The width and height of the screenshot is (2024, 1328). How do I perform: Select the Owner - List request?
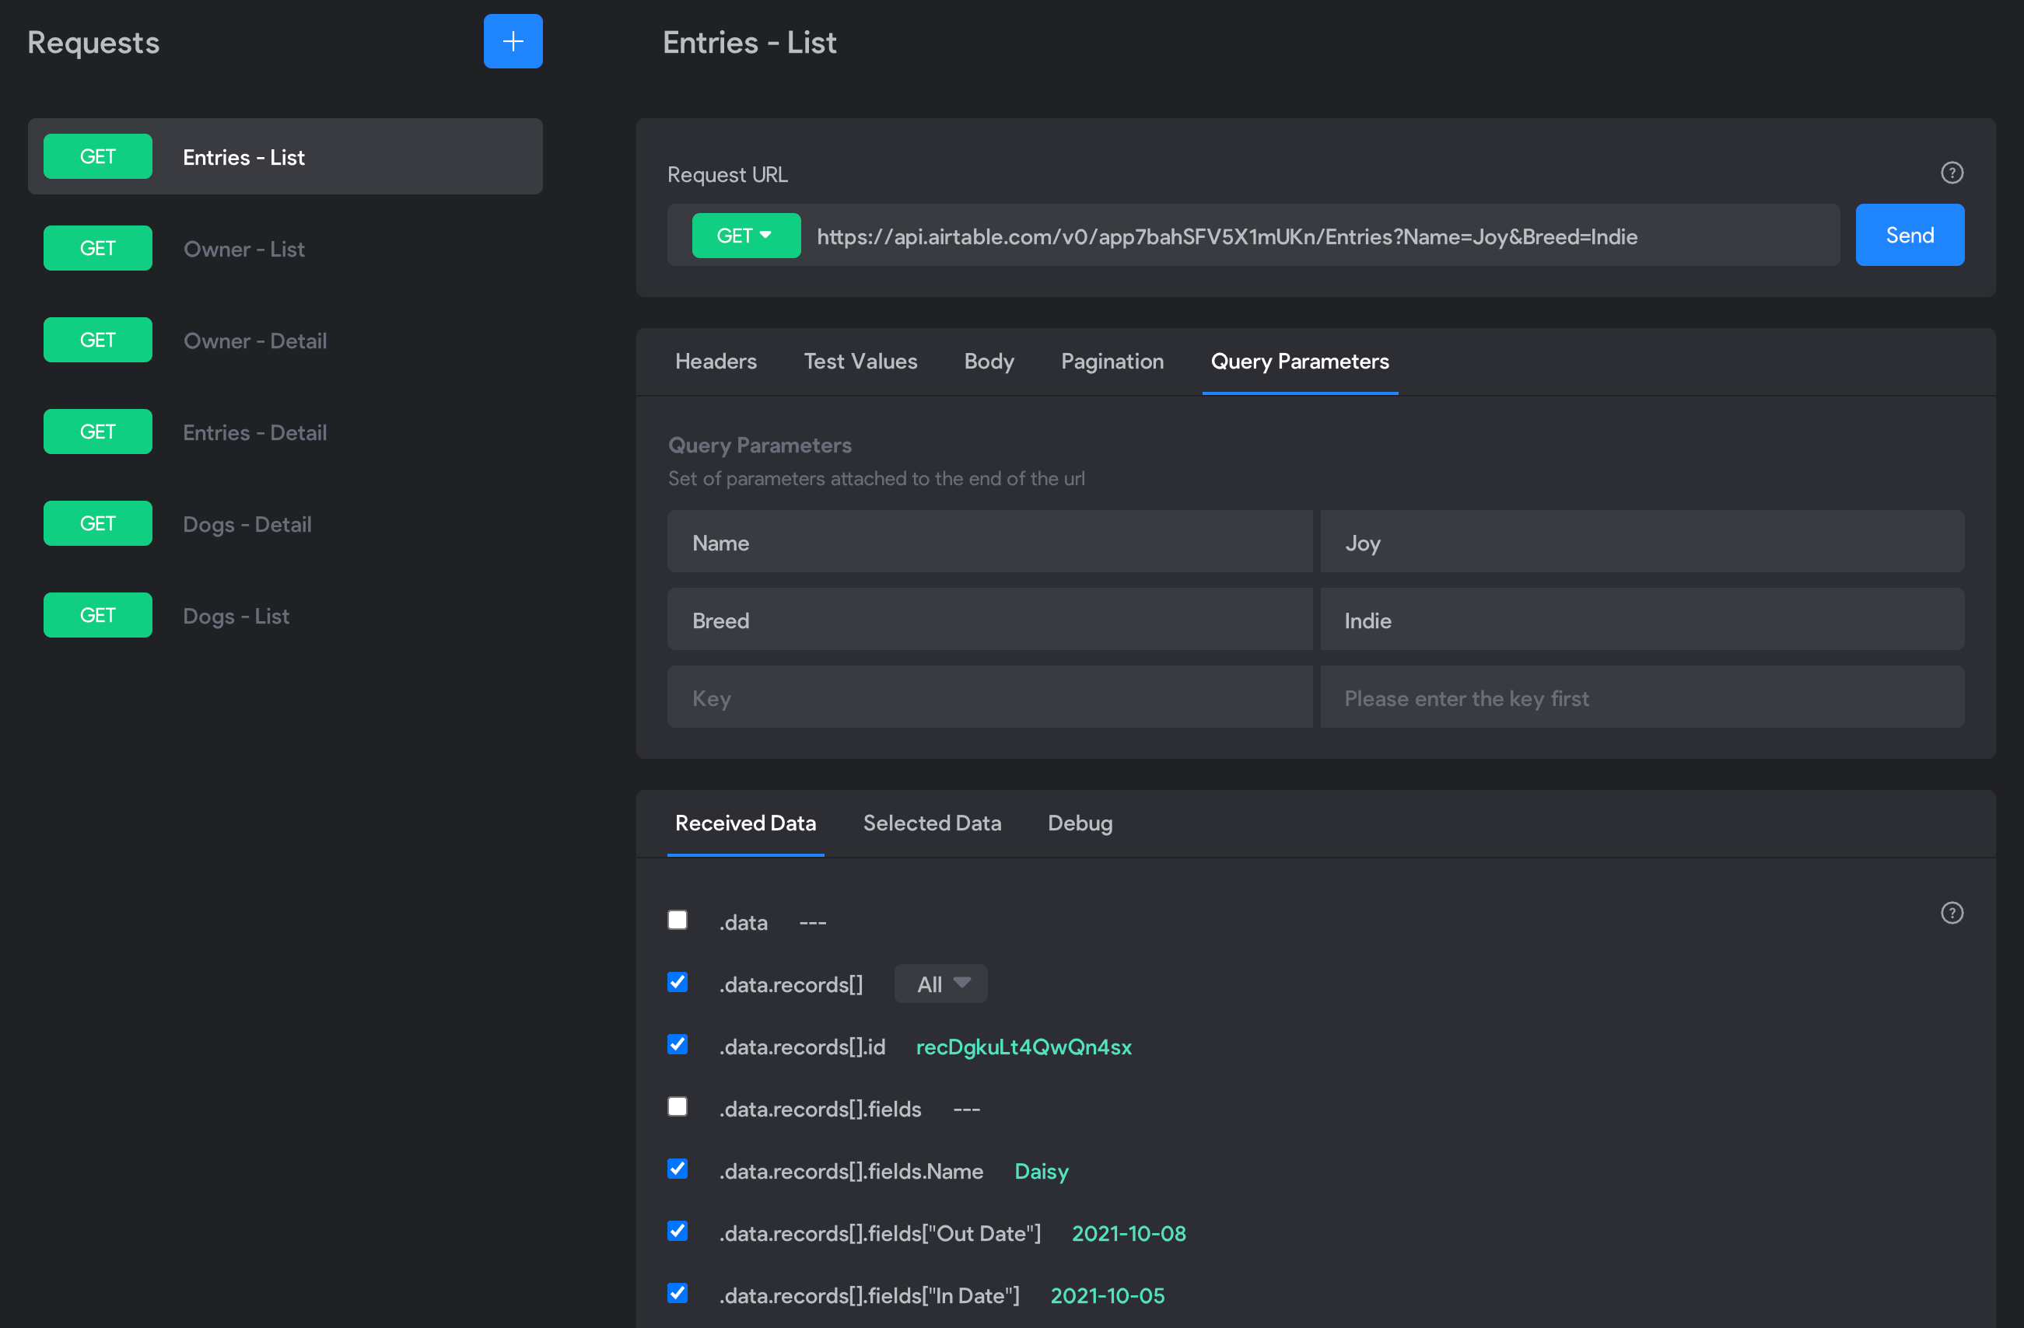[x=285, y=248]
